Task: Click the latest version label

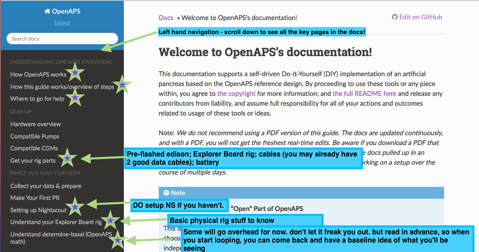Action: [62, 23]
